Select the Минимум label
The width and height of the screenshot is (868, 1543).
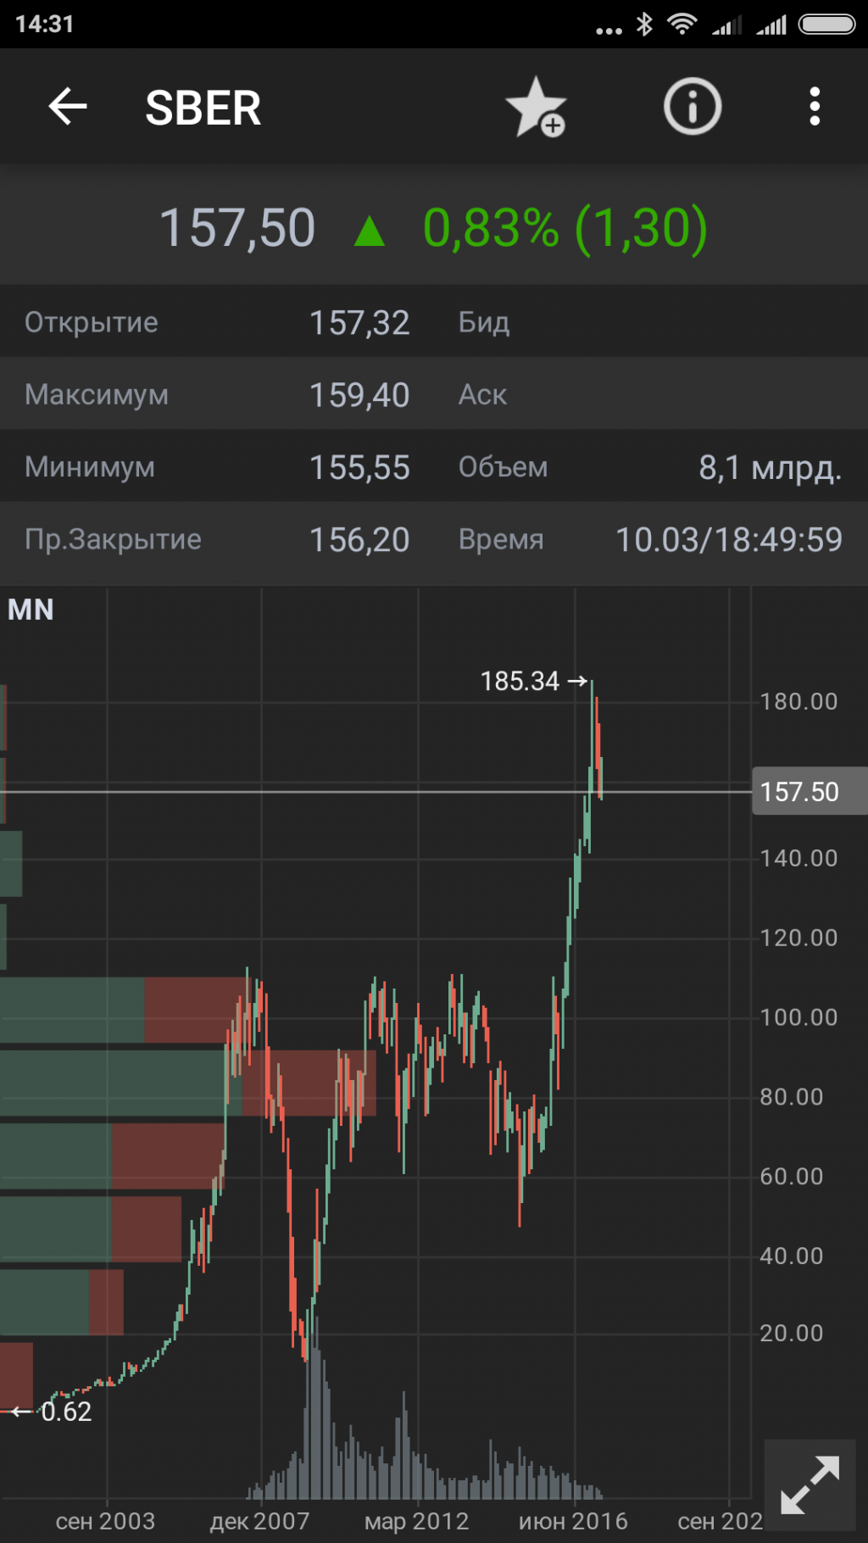tap(90, 467)
